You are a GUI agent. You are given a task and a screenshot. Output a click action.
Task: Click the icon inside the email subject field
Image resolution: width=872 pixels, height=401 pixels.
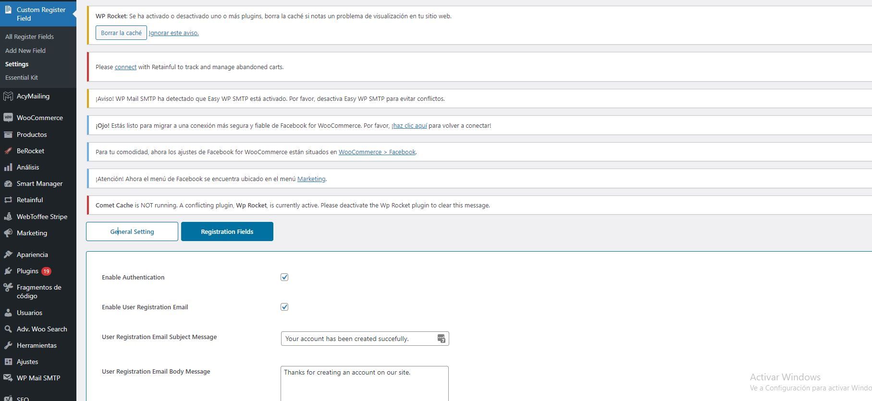coord(441,339)
